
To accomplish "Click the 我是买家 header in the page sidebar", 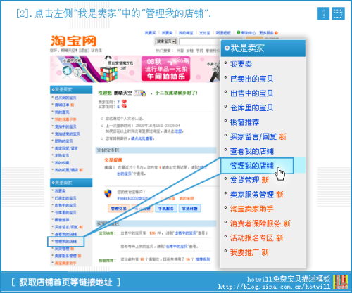I will [x=71, y=90].
